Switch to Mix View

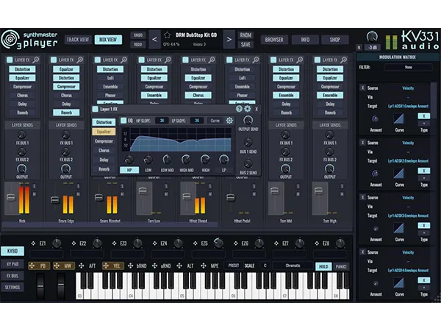pos(108,40)
